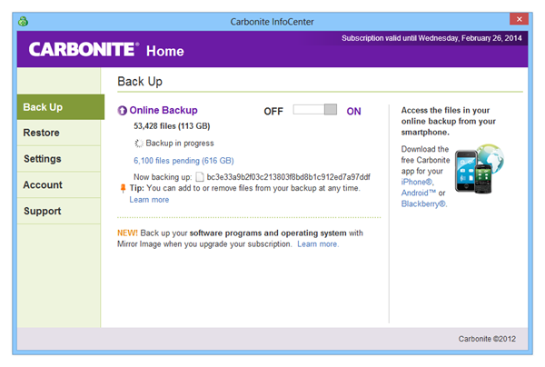
Task: Toggle the Online Backup OFF/ON switch
Action: [x=315, y=110]
